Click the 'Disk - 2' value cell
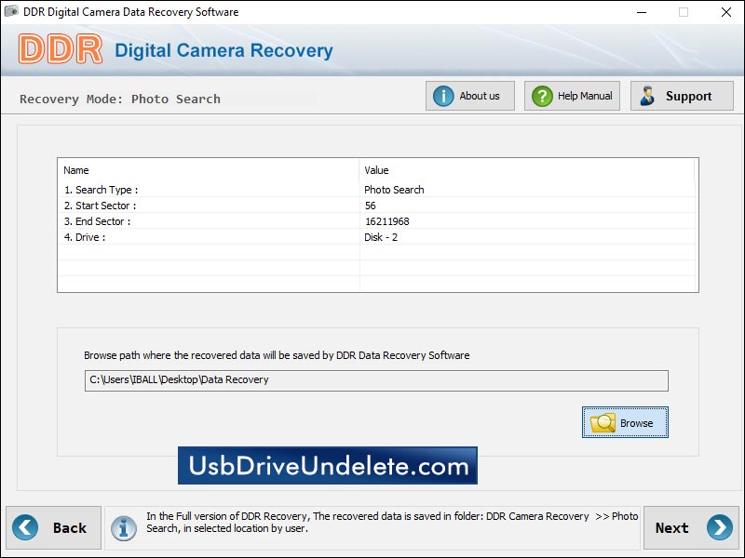Viewport: 745px width, 558px height. tap(381, 237)
